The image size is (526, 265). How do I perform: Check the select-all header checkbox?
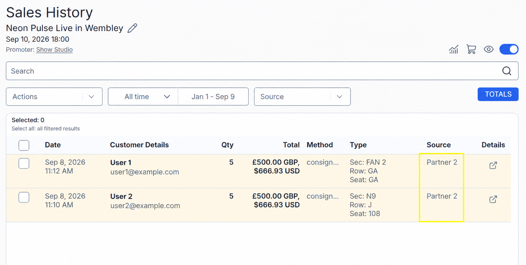tap(24, 145)
